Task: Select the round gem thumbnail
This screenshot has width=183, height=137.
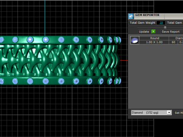Action: pyautogui.click(x=135, y=40)
